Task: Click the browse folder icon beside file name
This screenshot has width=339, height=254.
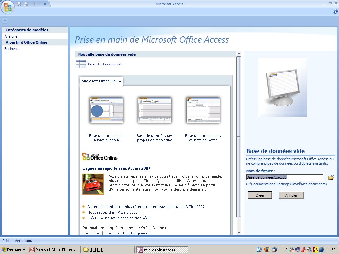Action: coord(331,177)
